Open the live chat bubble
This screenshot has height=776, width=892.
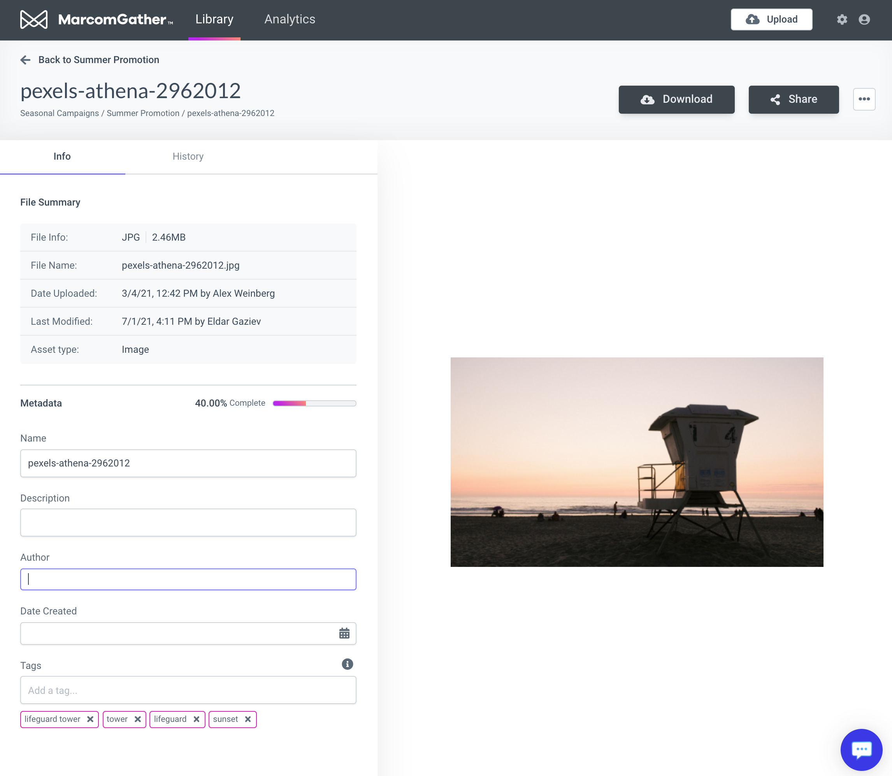(x=861, y=750)
